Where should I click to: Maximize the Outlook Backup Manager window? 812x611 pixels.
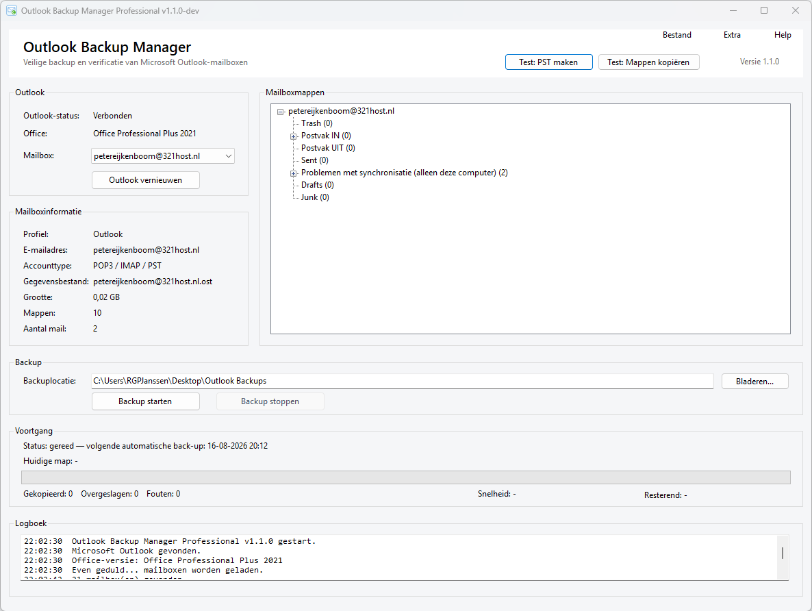point(764,10)
